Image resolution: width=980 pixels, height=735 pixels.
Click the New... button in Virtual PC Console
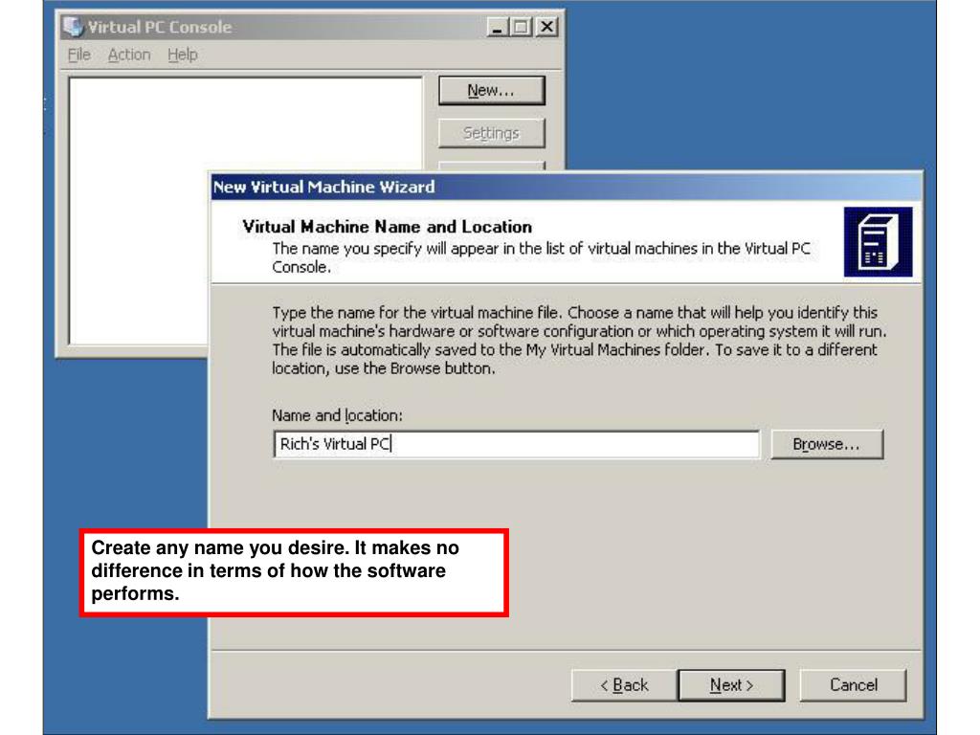click(491, 91)
